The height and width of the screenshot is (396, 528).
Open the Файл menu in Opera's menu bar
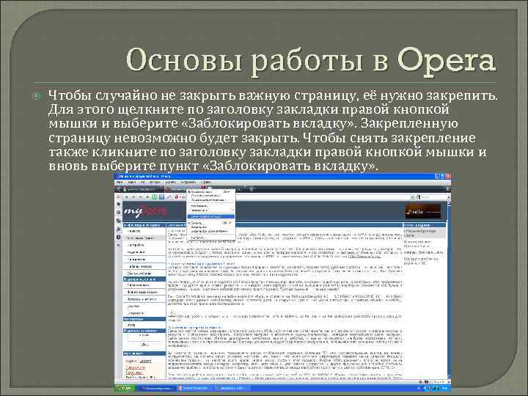[x=120, y=182]
